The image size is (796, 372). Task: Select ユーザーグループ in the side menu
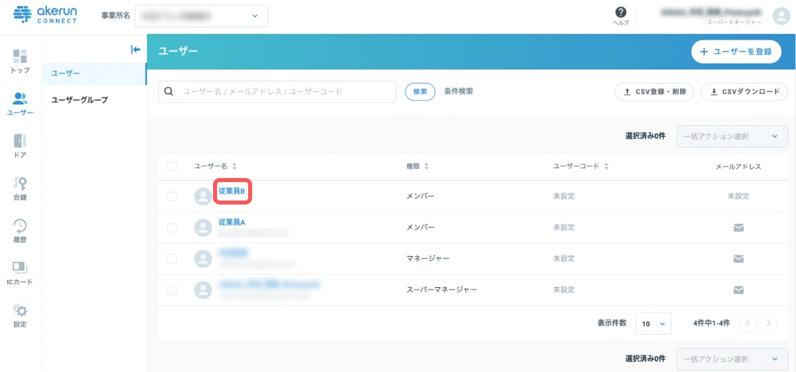pyautogui.click(x=79, y=100)
